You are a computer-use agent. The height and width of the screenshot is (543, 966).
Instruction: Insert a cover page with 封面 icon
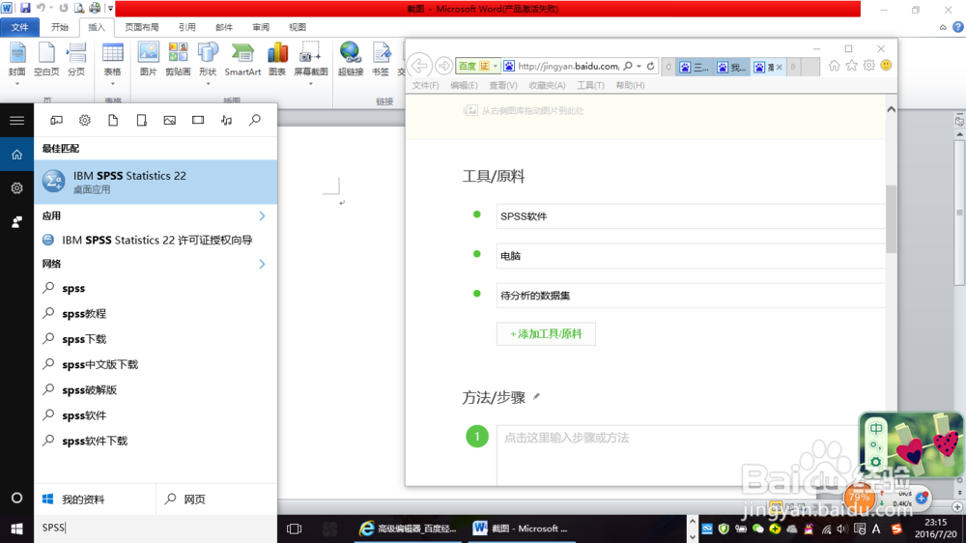(x=17, y=60)
